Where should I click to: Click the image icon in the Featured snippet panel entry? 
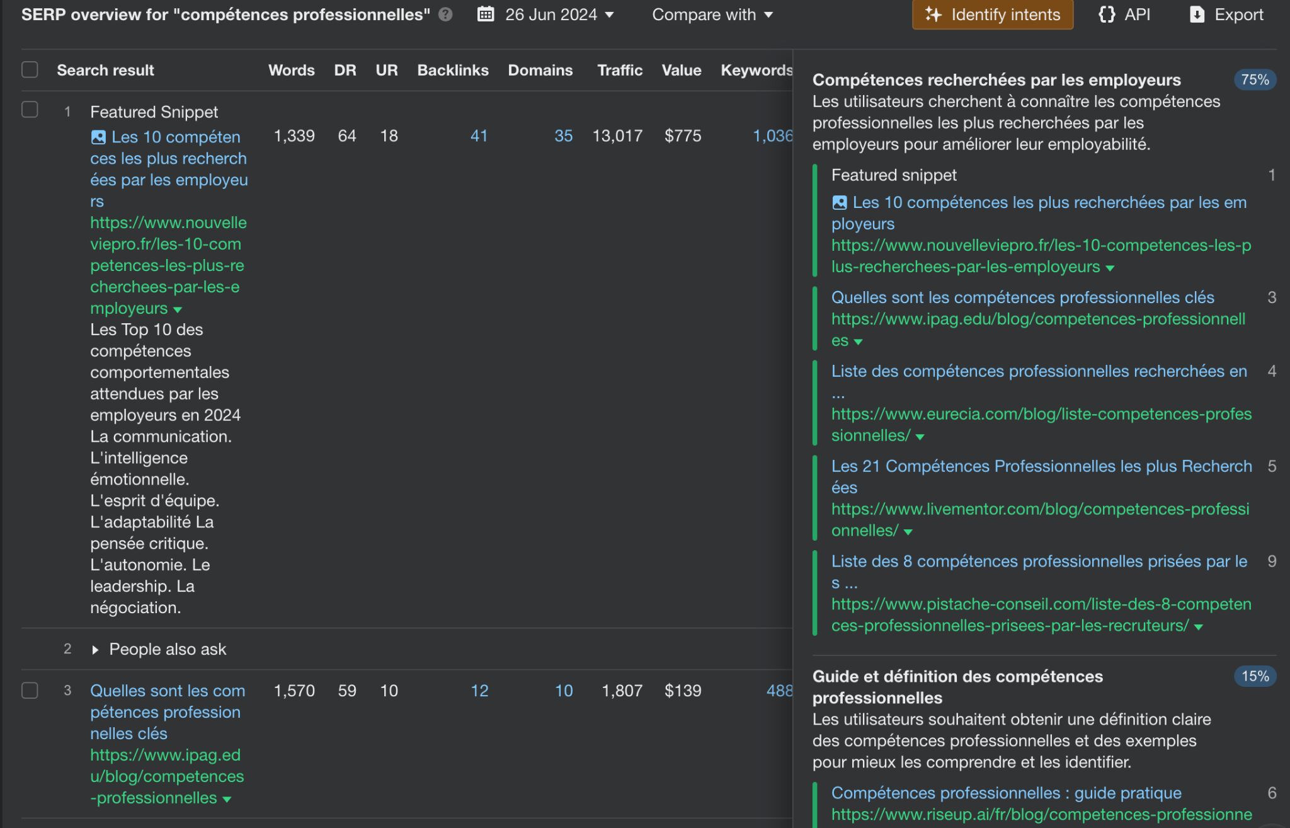[840, 203]
